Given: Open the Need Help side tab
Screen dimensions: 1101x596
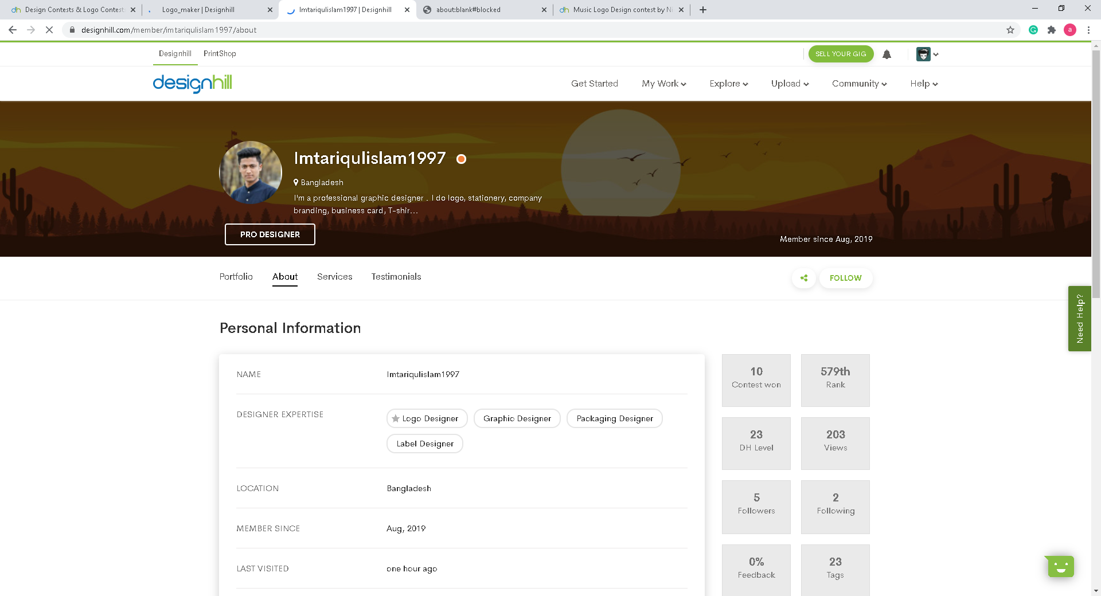Looking at the screenshot, I should coord(1079,319).
